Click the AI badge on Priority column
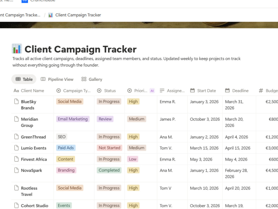The image size is (278, 209). pyautogui.click(x=152, y=91)
